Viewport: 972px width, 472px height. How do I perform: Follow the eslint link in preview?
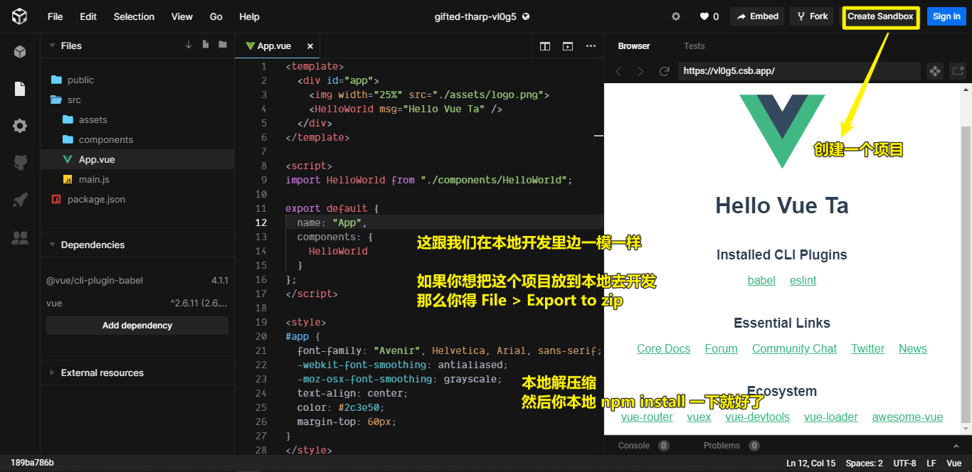pos(803,281)
